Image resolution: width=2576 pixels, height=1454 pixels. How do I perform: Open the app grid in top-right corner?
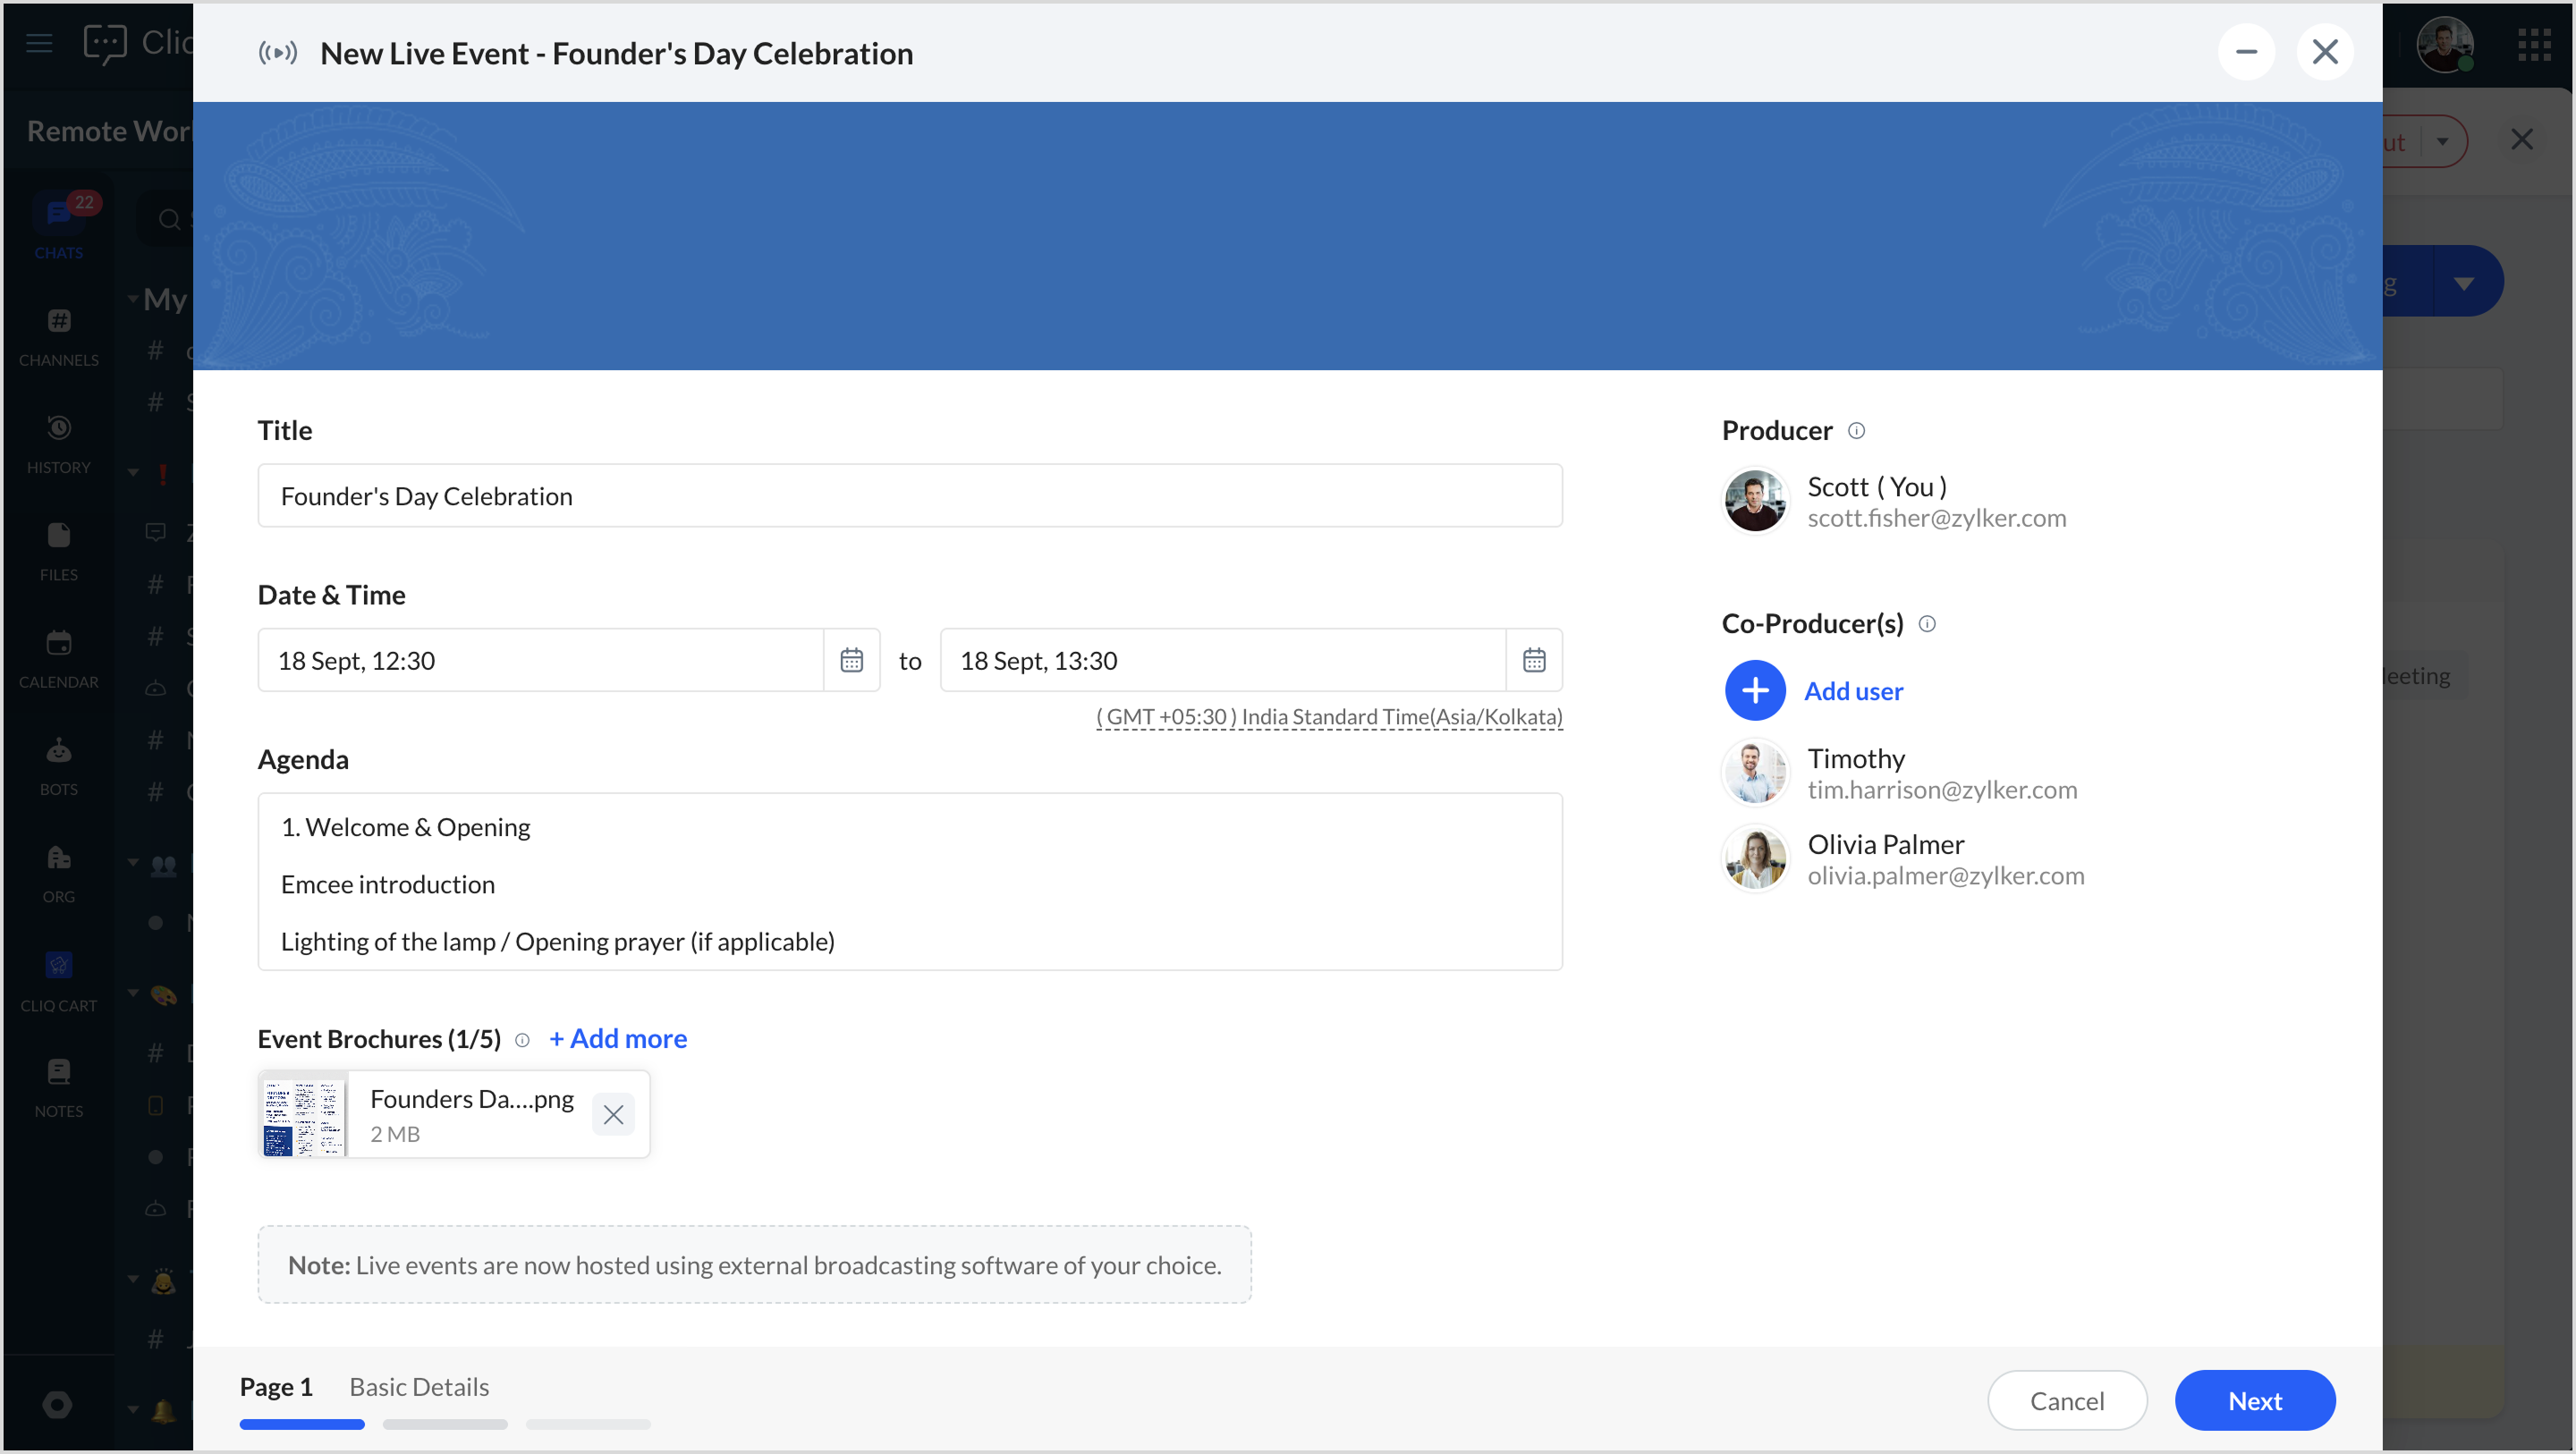click(2534, 44)
